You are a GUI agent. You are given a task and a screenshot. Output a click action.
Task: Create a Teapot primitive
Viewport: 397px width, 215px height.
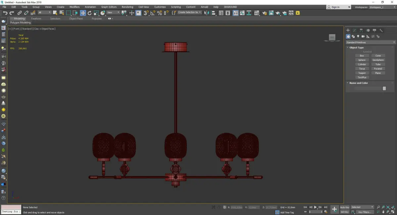(362, 73)
